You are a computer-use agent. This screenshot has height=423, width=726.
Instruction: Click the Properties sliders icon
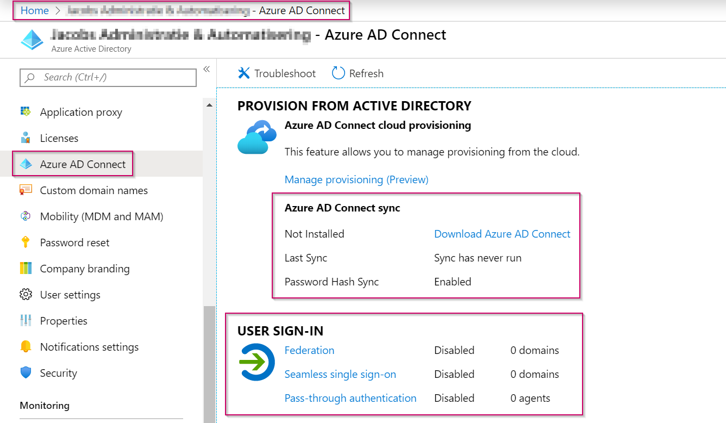25,320
